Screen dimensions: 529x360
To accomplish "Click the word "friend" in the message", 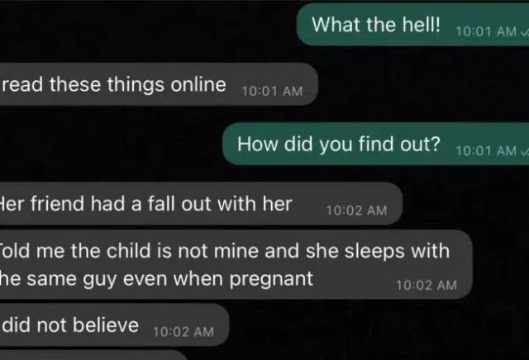I will (x=57, y=204).
